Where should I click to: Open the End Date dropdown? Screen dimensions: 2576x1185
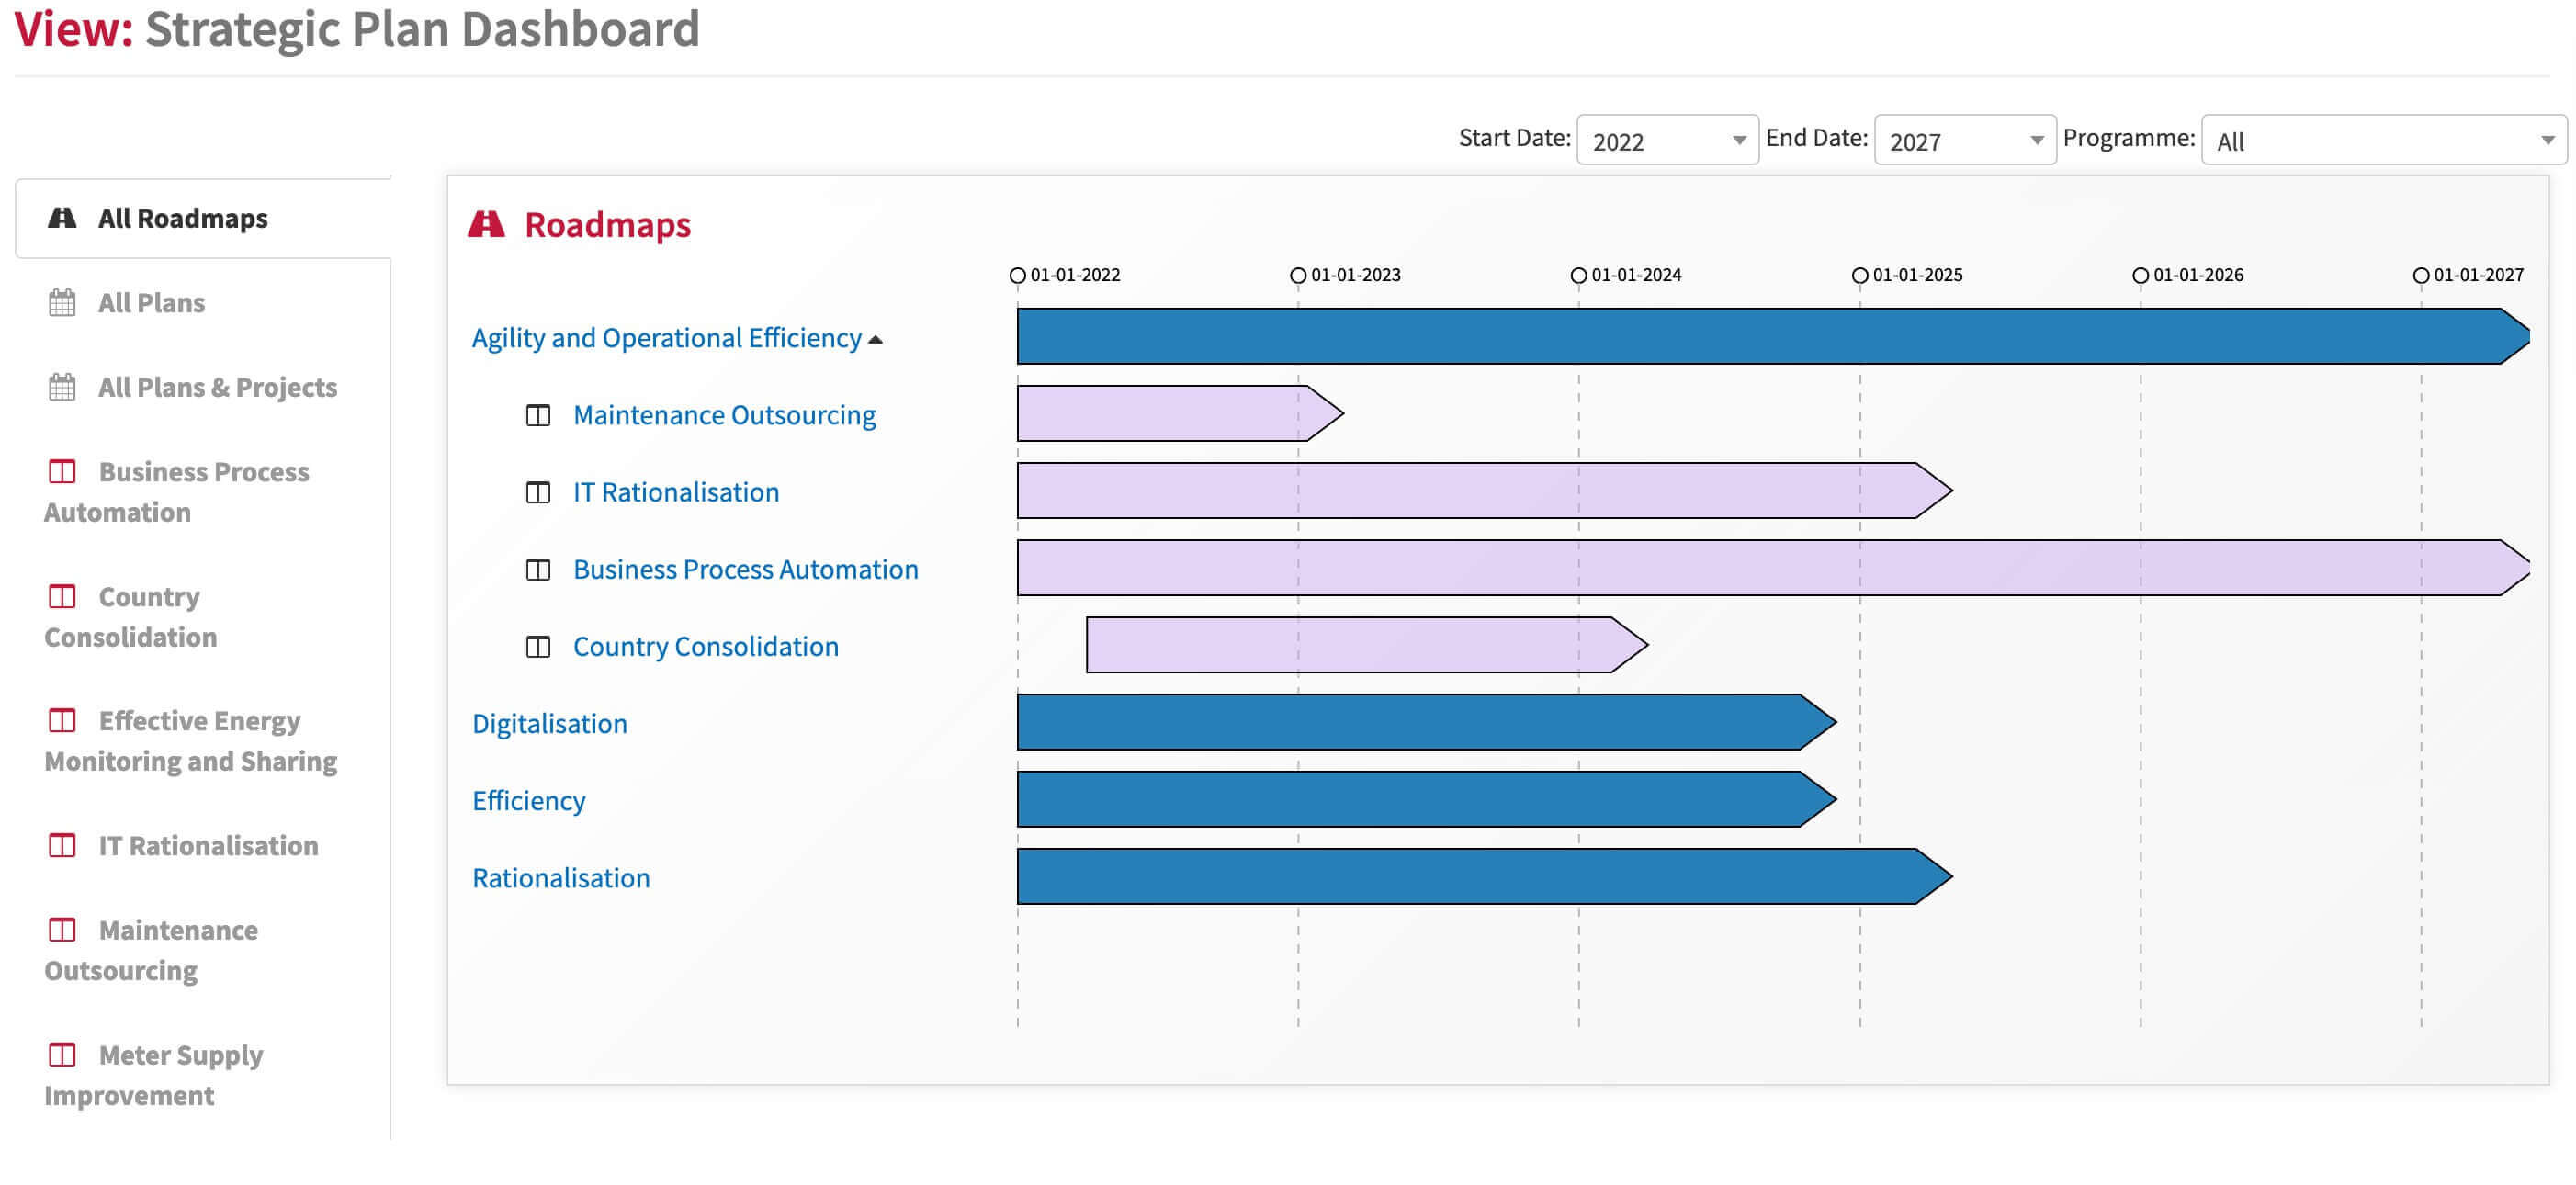coord(1964,140)
